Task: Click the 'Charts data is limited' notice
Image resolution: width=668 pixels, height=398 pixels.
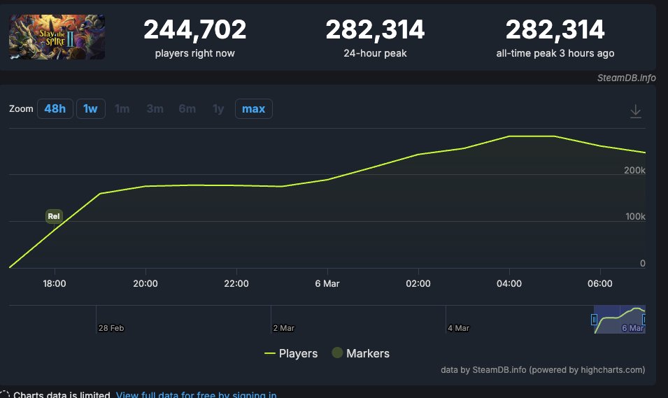Action: point(62,395)
